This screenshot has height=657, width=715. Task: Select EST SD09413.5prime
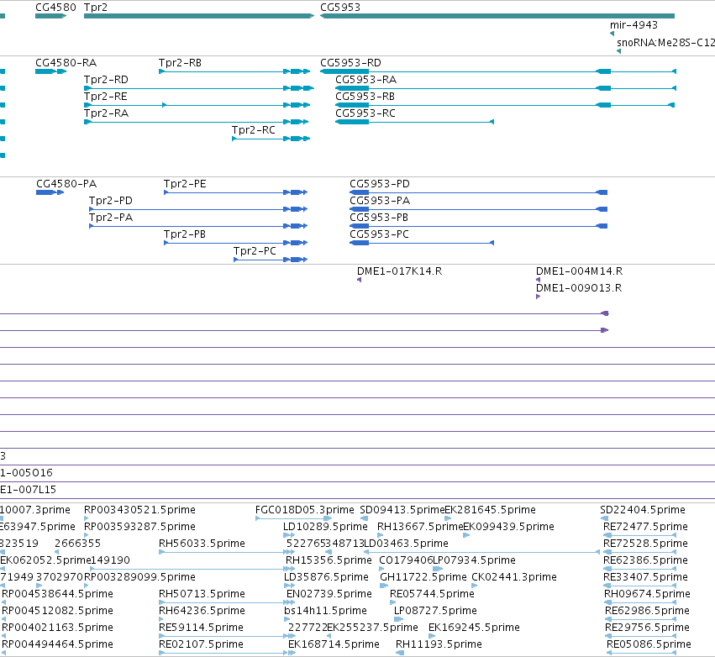(x=402, y=510)
